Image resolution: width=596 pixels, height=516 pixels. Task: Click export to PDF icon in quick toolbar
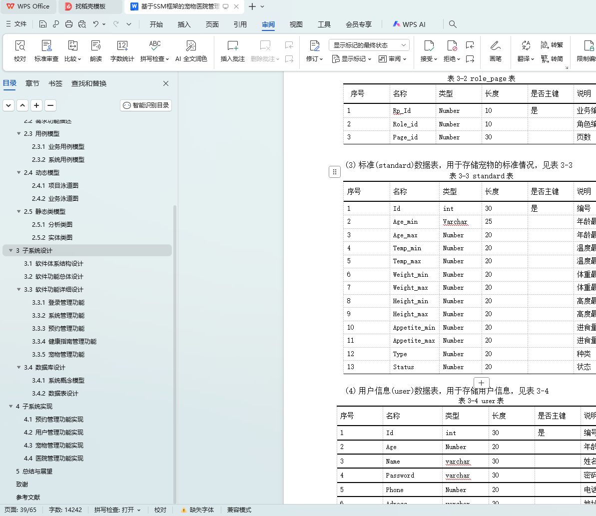(x=56, y=24)
